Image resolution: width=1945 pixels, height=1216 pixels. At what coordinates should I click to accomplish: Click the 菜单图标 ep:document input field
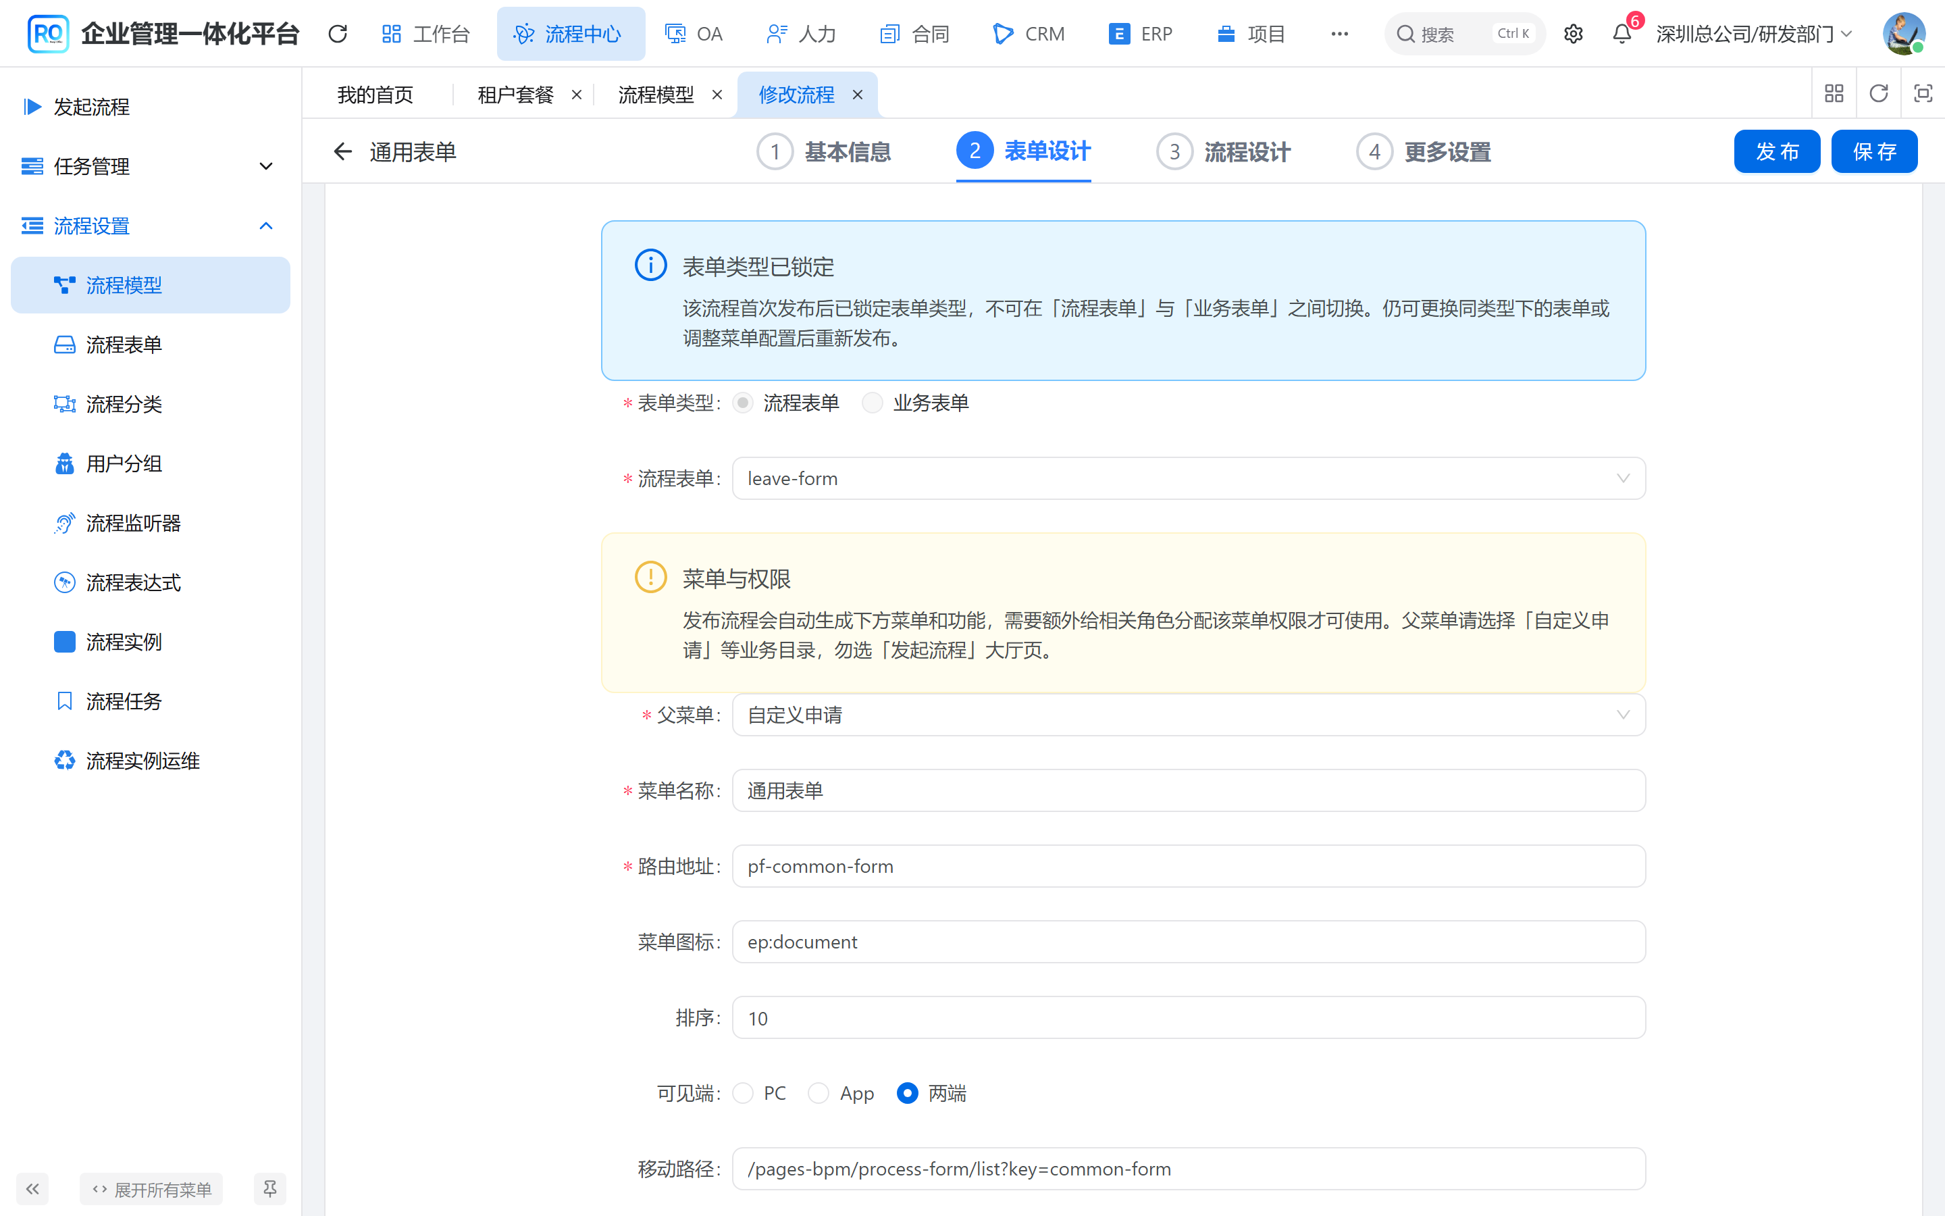[x=1188, y=942]
